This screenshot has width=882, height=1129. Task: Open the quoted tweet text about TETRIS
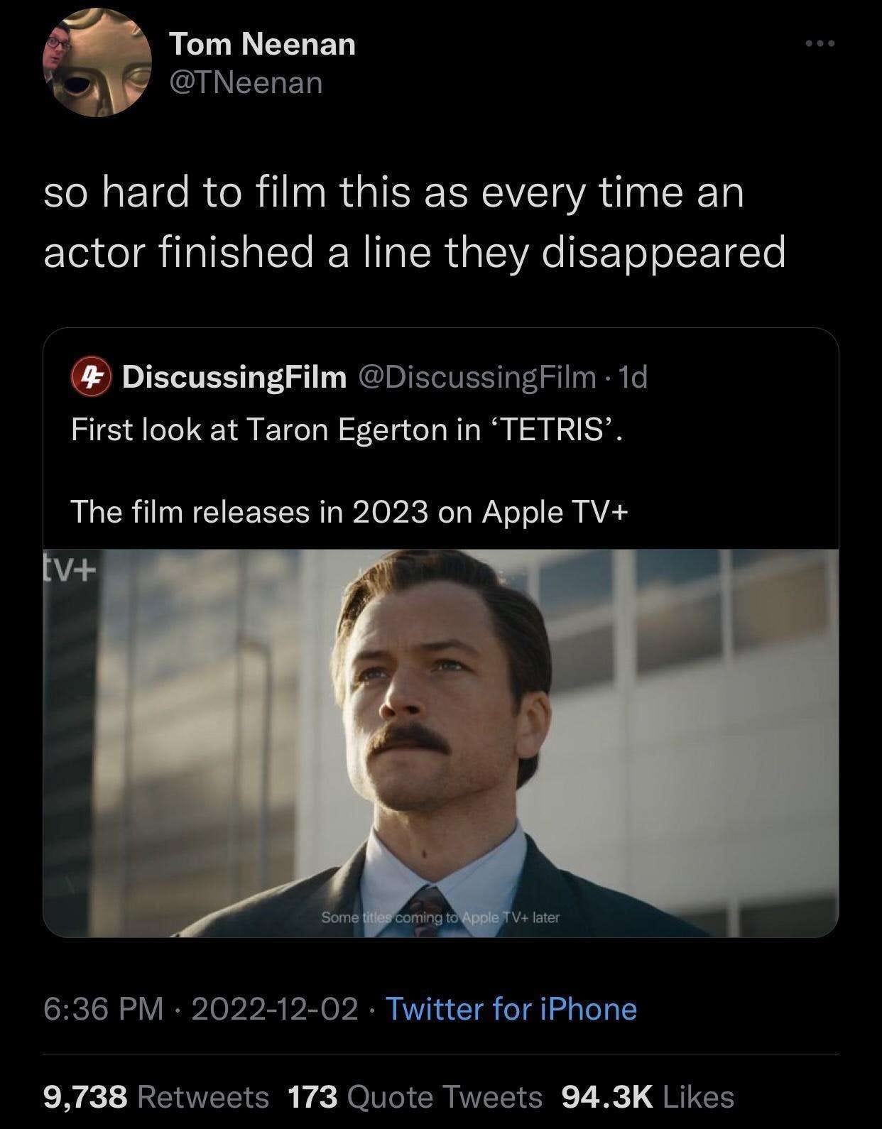click(x=347, y=430)
